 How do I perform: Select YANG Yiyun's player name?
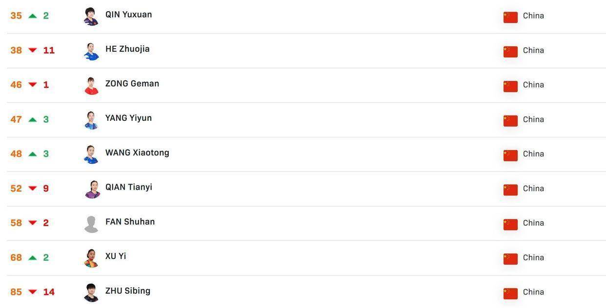[128, 118]
